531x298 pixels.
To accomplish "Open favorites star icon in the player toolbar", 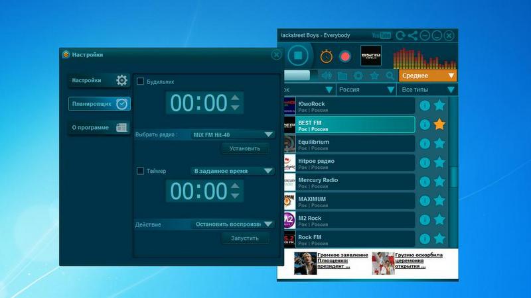I will (x=374, y=75).
